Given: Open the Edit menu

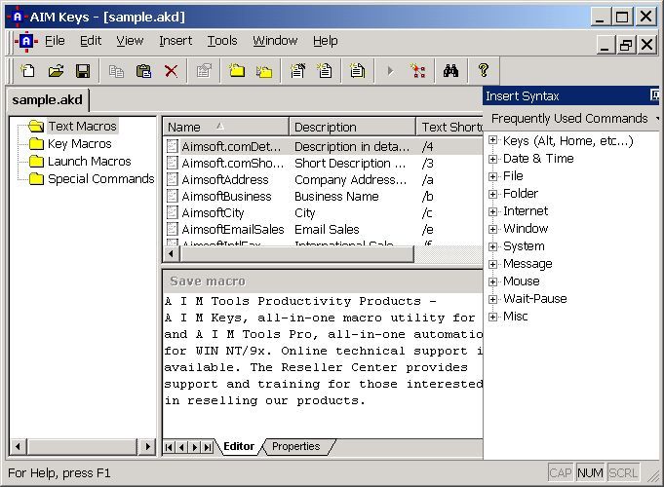Looking at the screenshot, I should (91, 41).
